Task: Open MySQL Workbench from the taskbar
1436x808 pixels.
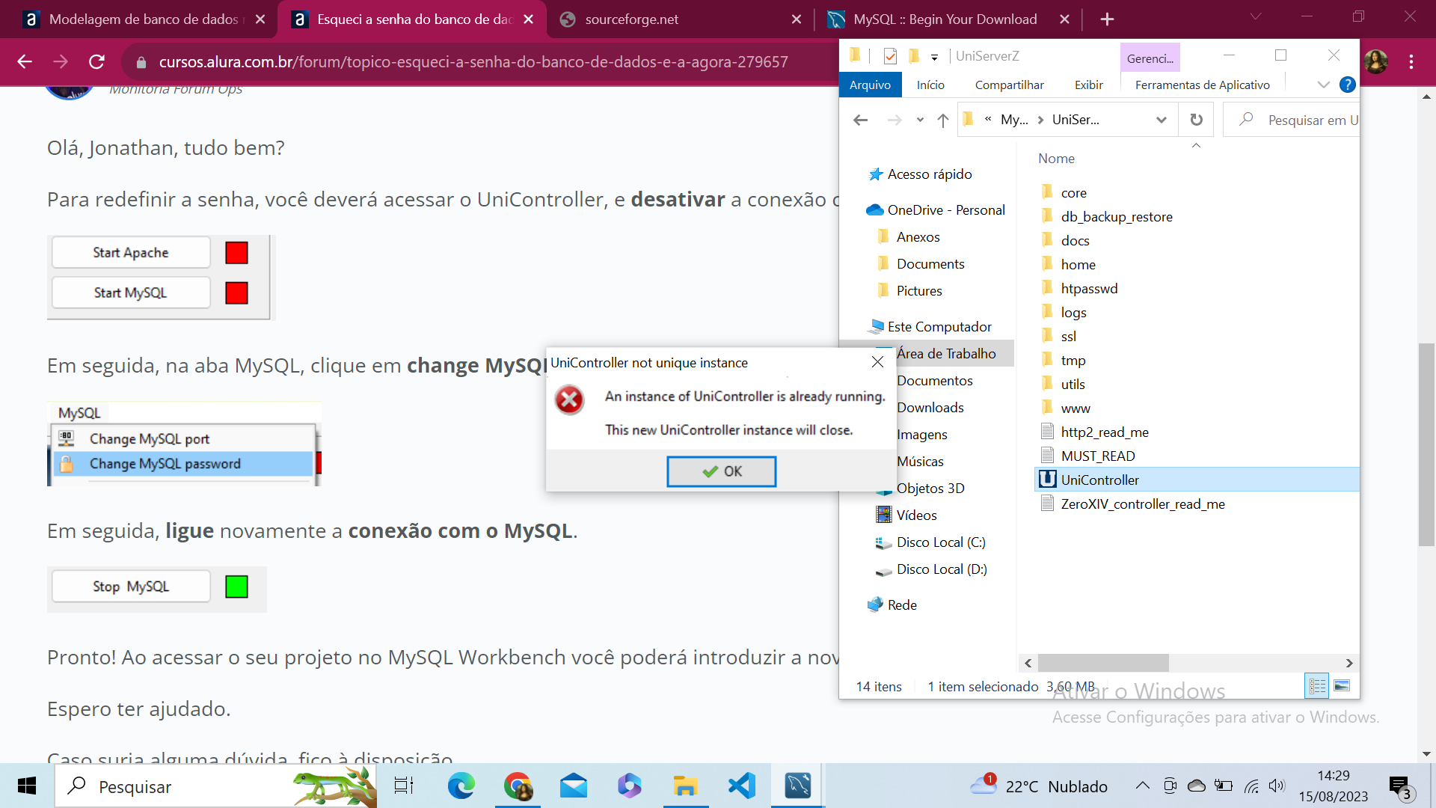Action: coord(797,786)
